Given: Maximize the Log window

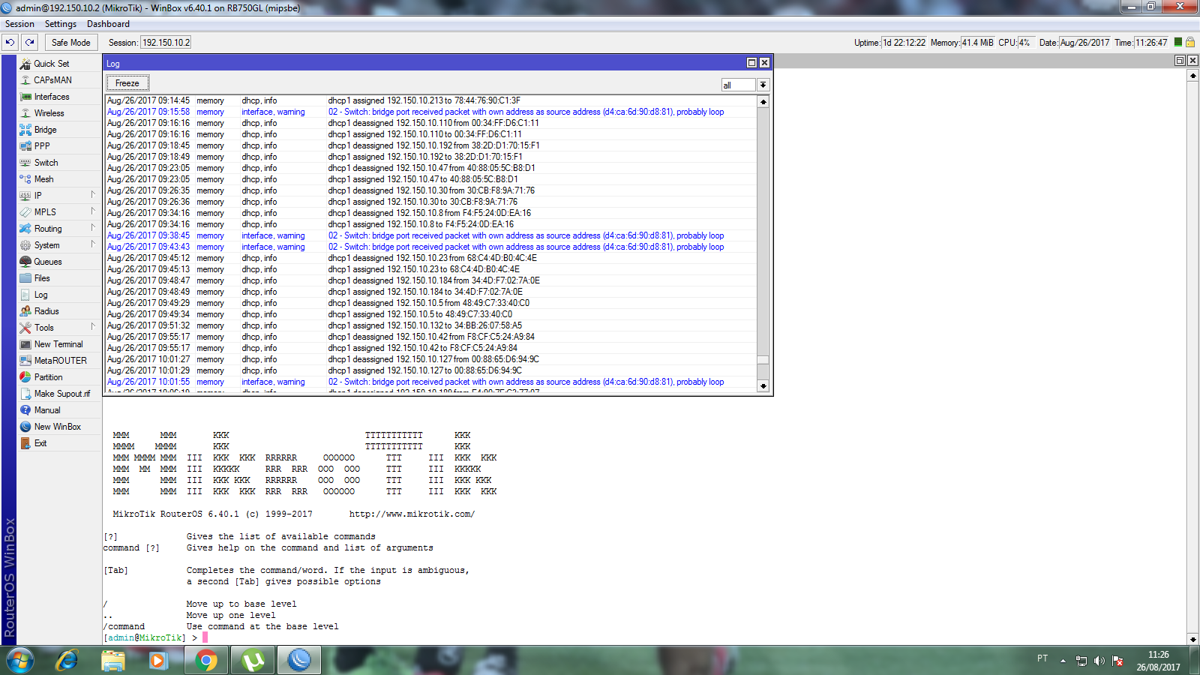Looking at the screenshot, I should pyautogui.click(x=751, y=63).
